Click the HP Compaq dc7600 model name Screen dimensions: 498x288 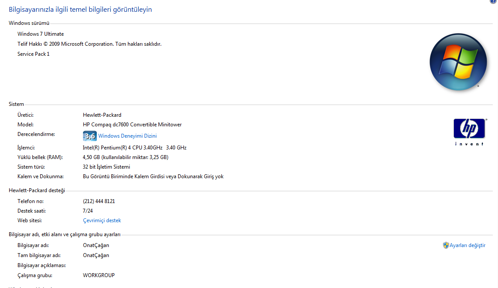click(x=132, y=125)
